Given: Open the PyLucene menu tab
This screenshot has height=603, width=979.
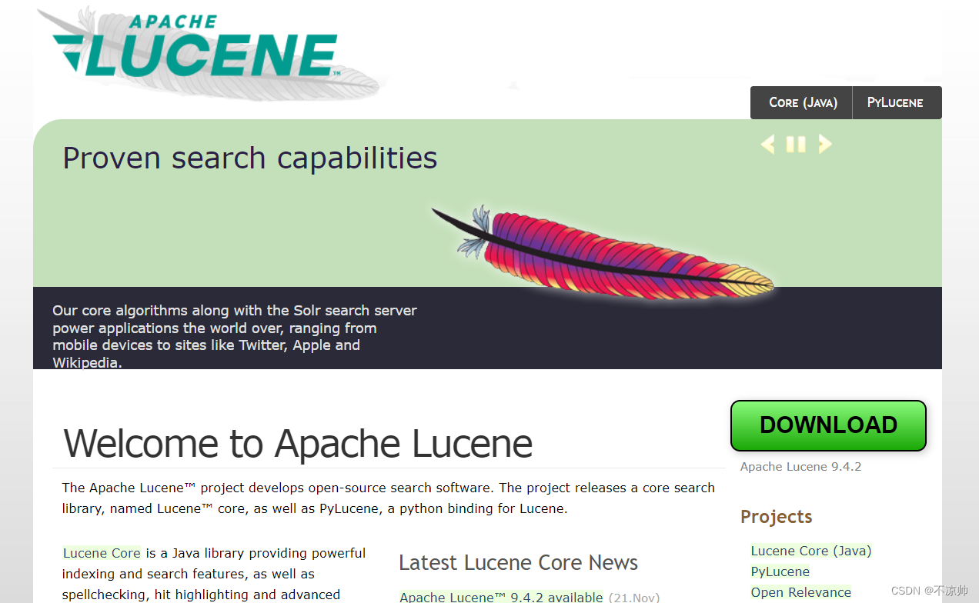Looking at the screenshot, I should tap(895, 102).
